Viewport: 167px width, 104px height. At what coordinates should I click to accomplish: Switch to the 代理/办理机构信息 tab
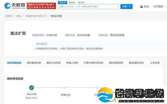pyautogui.click(x=93, y=63)
